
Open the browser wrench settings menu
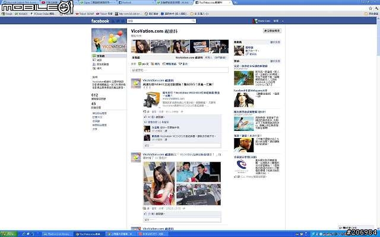point(376,8)
